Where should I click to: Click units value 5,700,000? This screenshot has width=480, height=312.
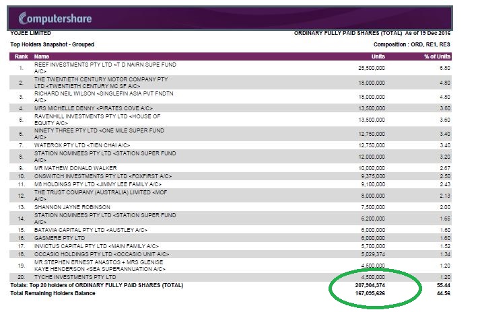[373, 246]
